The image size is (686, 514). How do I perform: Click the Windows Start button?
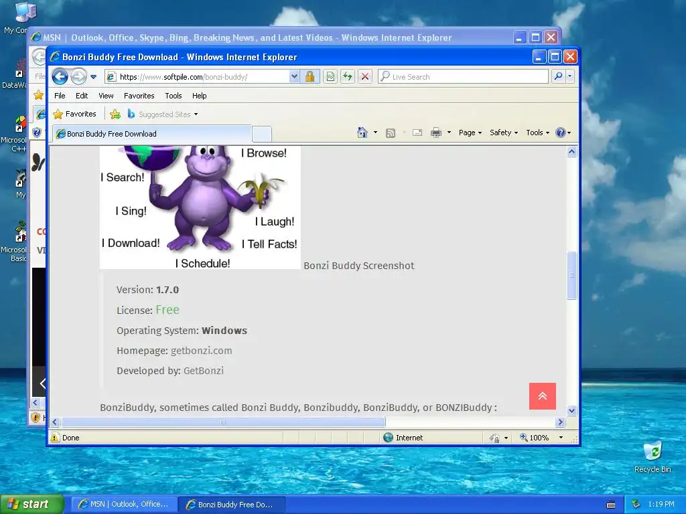point(32,505)
